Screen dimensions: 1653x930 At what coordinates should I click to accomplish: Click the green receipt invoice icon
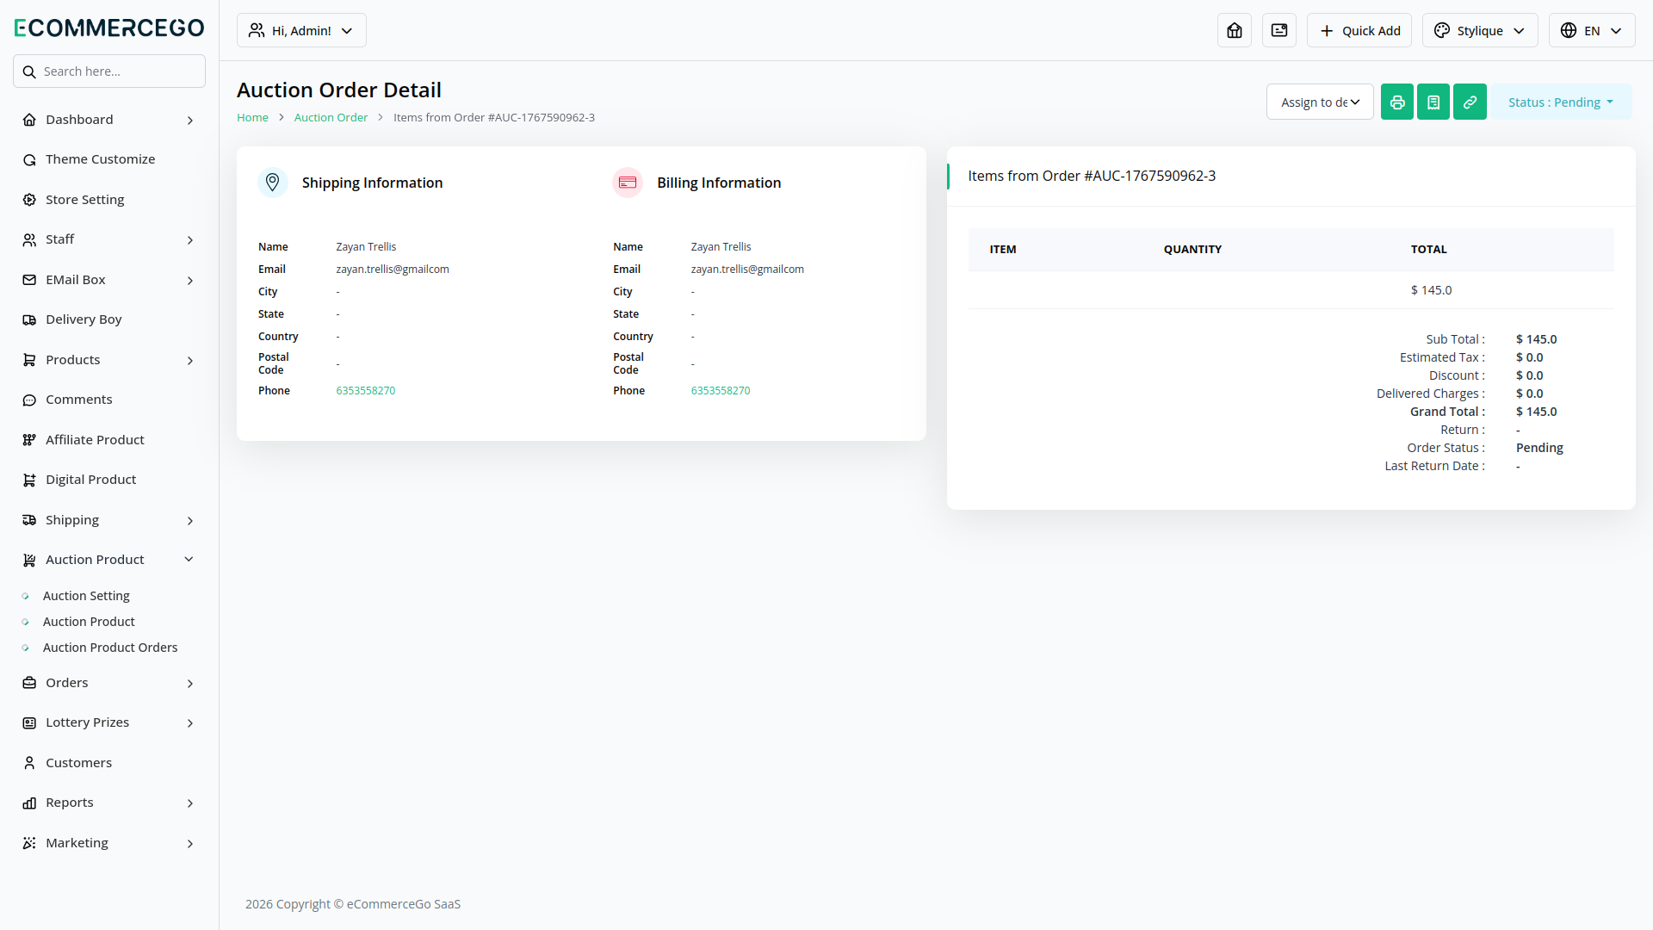click(1433, 102)
